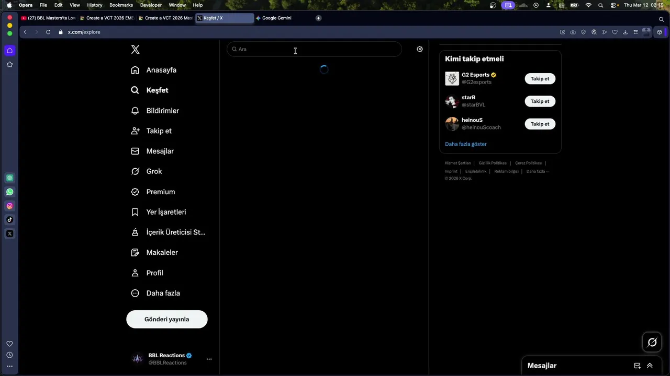Open İçerik Üreticisi Stüdyosu
The image size is (670, 376).
(168, 232)
